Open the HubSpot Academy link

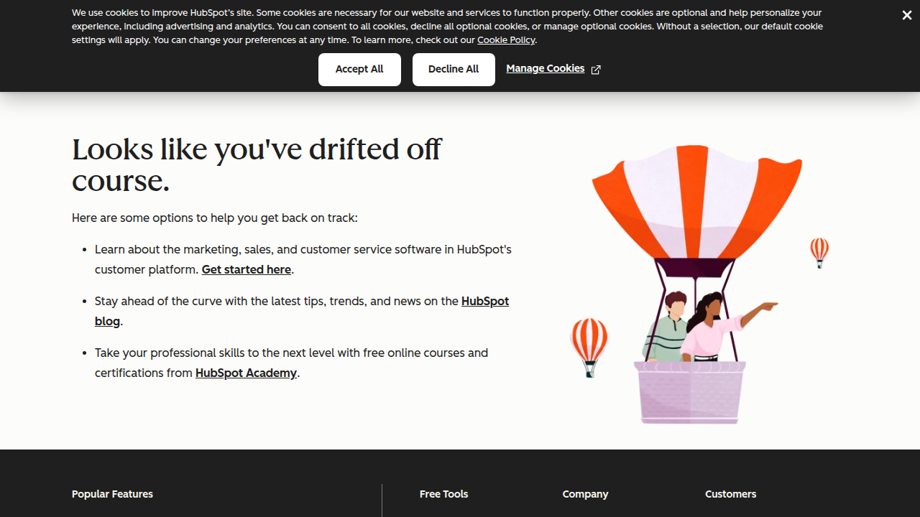coord(246,373)
